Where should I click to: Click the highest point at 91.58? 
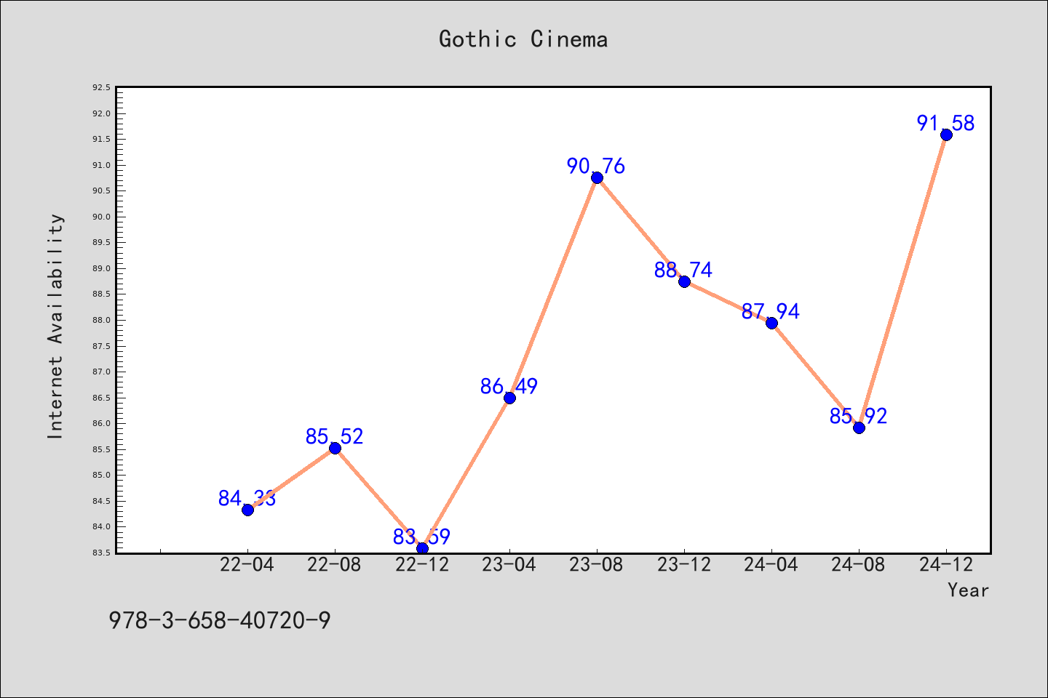946,135
